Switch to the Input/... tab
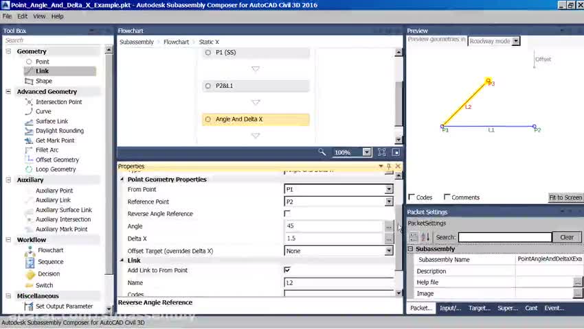584x329 pixels. 450,308
